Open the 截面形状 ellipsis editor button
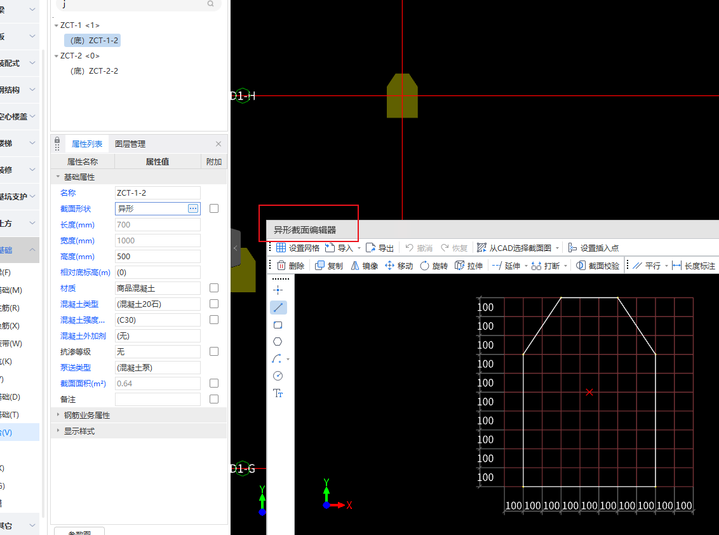Screen dimensions: 719x535 tap(193, 208)
